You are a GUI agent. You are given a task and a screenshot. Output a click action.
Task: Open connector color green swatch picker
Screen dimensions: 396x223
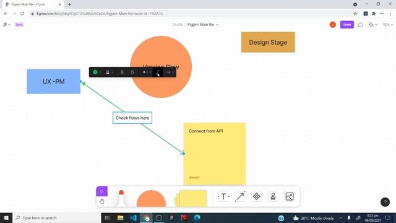(x=97, y=72)
